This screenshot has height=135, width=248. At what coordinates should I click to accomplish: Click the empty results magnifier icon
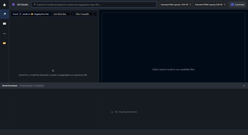[53, 71]
